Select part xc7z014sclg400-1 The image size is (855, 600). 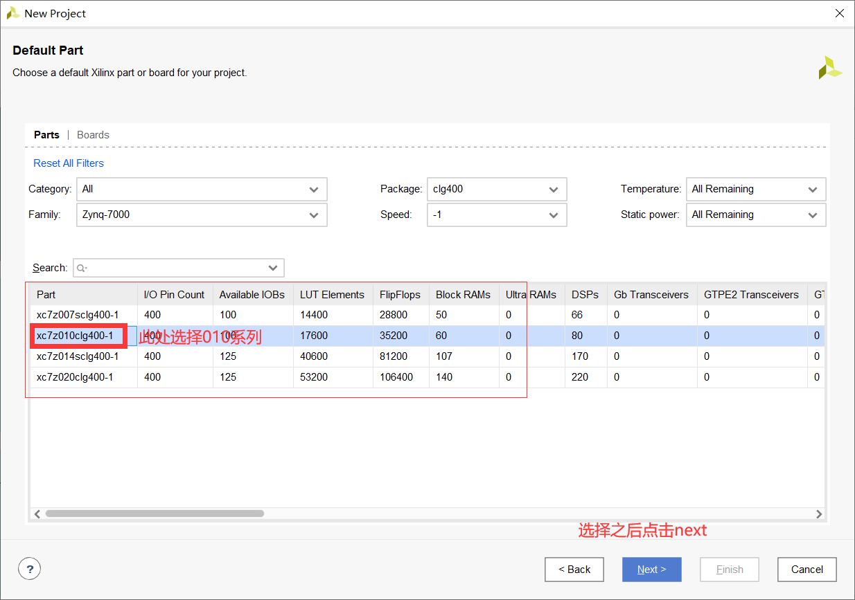click(78, 356)
